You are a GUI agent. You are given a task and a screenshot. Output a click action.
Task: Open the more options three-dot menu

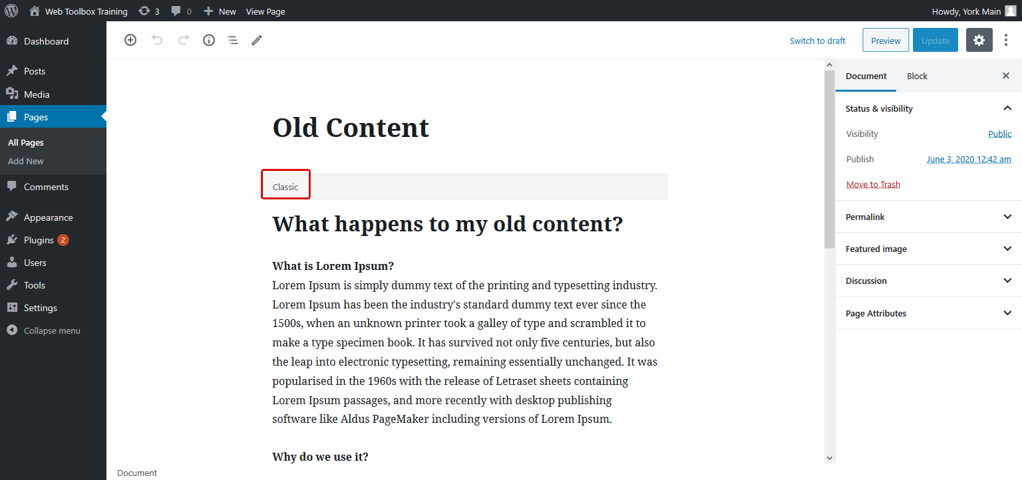(x=1006, y=40)
